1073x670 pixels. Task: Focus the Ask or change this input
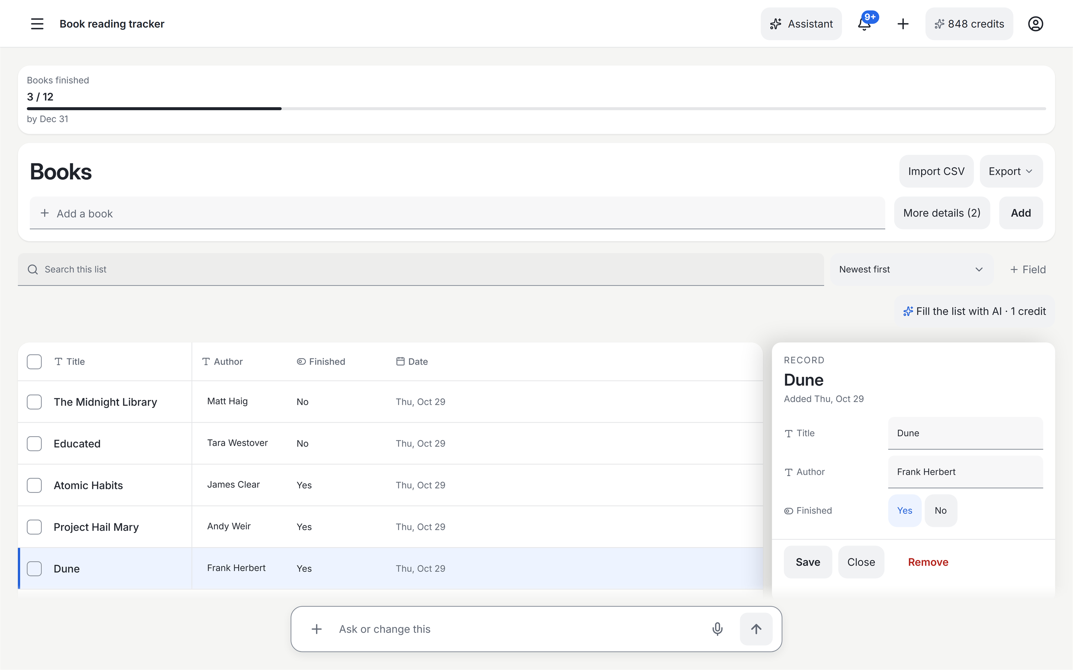coord(519,629)
